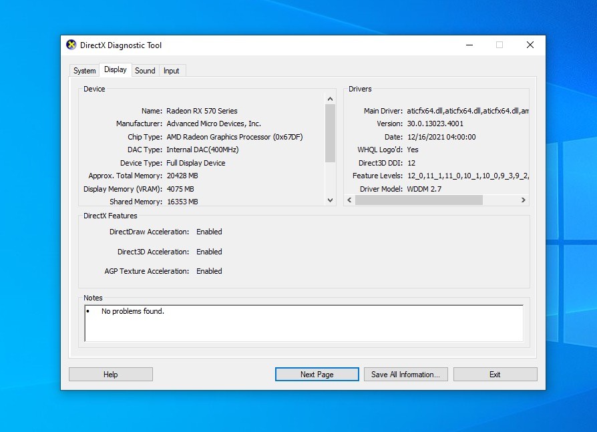Click the Device list scroll up arrow
The width and height of the screenshot is (597, 432).
(x=330, y=99)
